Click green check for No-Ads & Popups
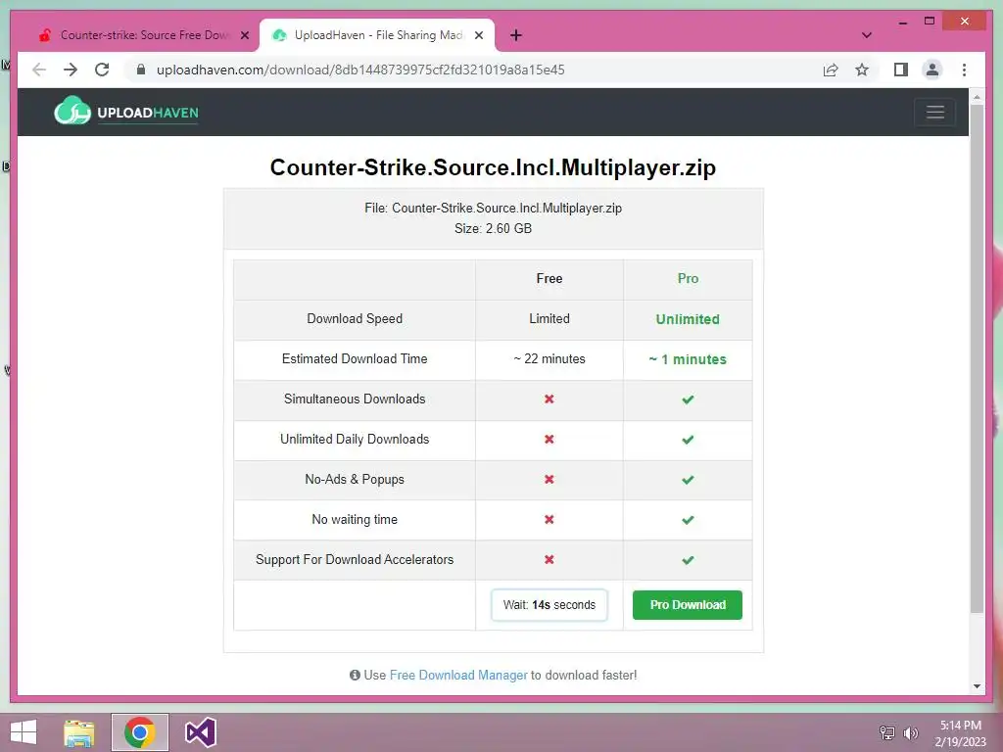1003x752 pixels. [x=688, y=480]
